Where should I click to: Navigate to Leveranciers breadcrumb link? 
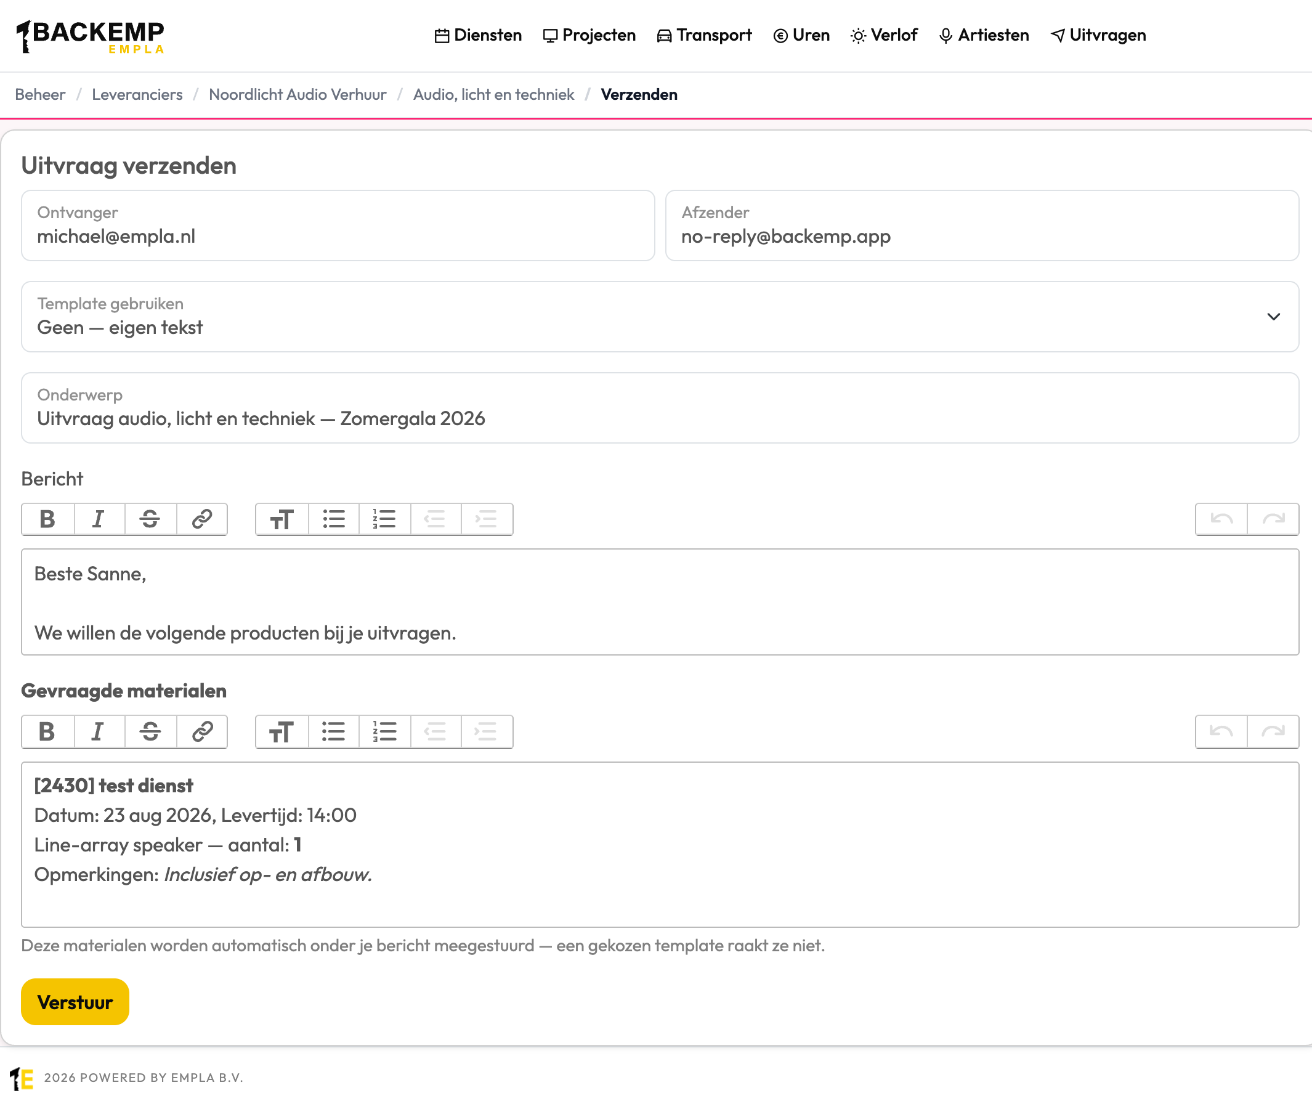click(137, 95)
